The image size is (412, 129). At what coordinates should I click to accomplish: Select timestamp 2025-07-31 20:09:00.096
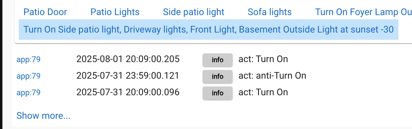[128, 92]
